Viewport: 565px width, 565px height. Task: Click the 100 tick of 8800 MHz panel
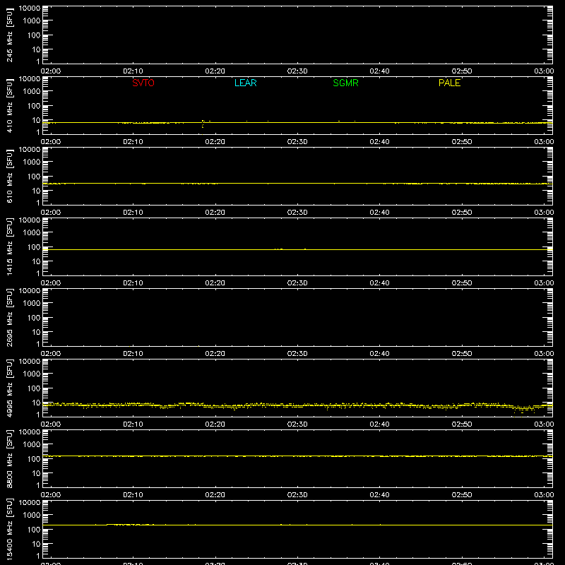pos(34,458)
